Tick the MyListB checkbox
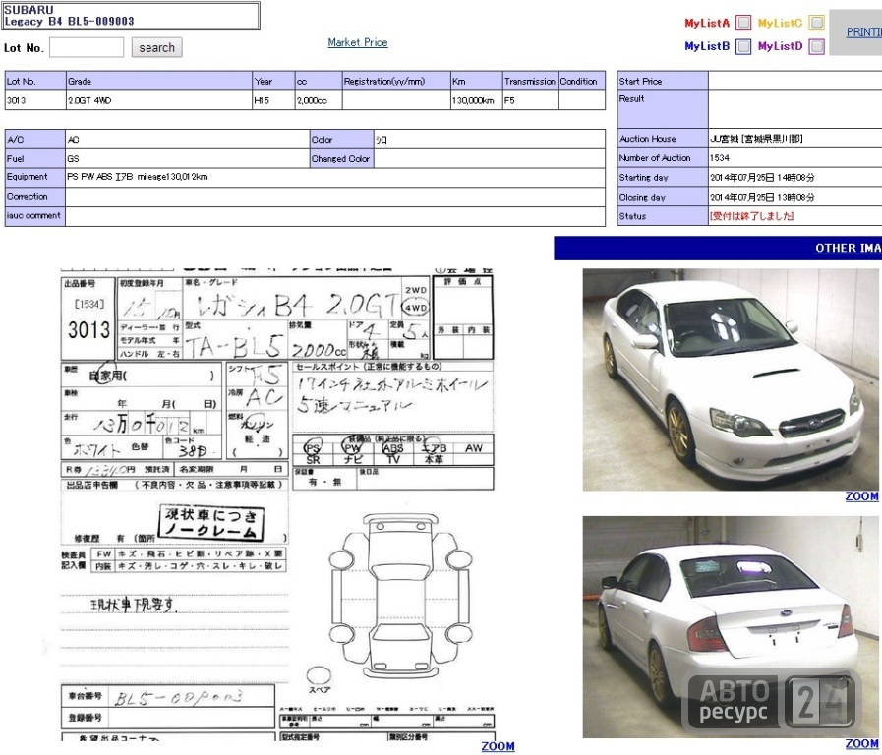882x755 pixels. pyautogui.click(x=743, y=46)
